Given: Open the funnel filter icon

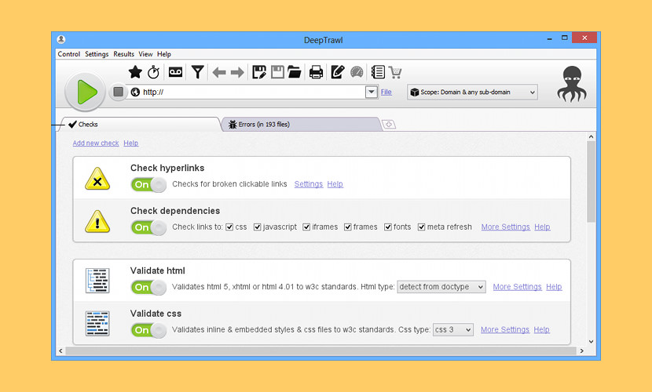Looking at the screenshot, I should [x=197, y=72].
